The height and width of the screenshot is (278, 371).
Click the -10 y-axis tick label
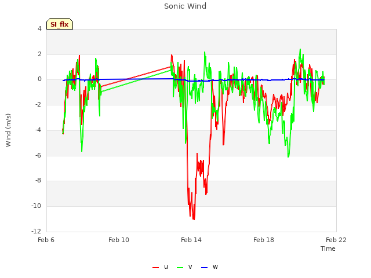37,206
